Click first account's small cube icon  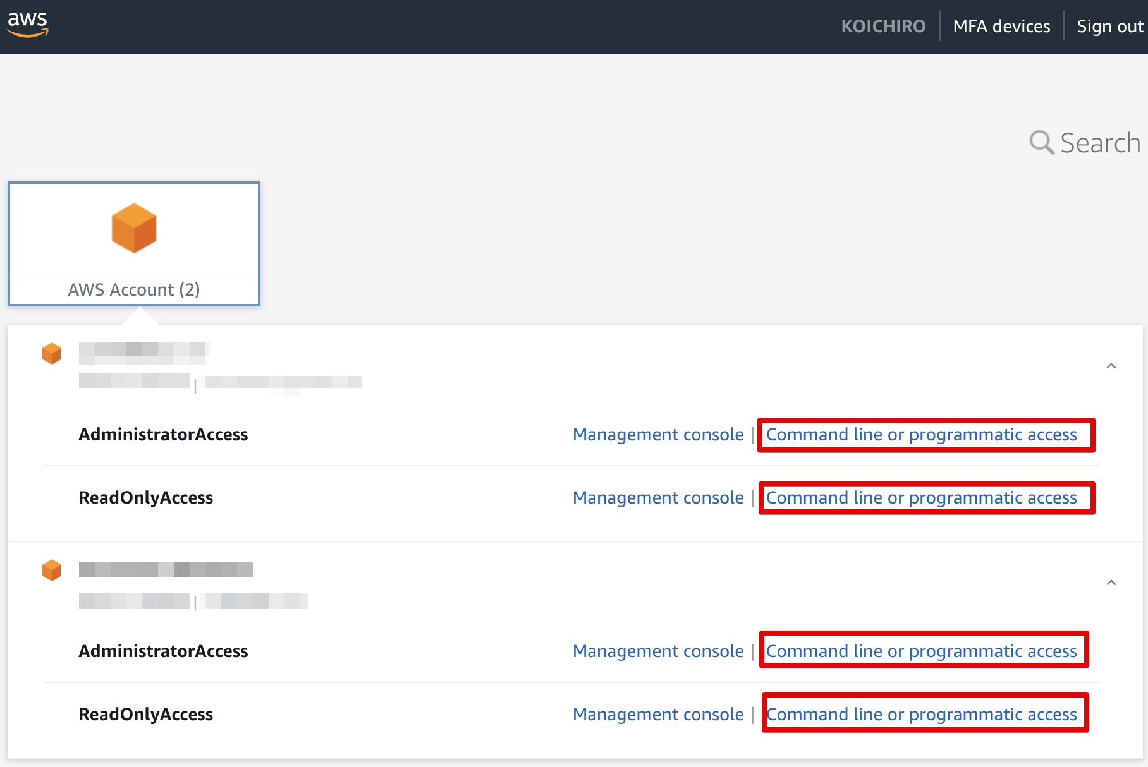pyautogui.click(x=52, y=354)
